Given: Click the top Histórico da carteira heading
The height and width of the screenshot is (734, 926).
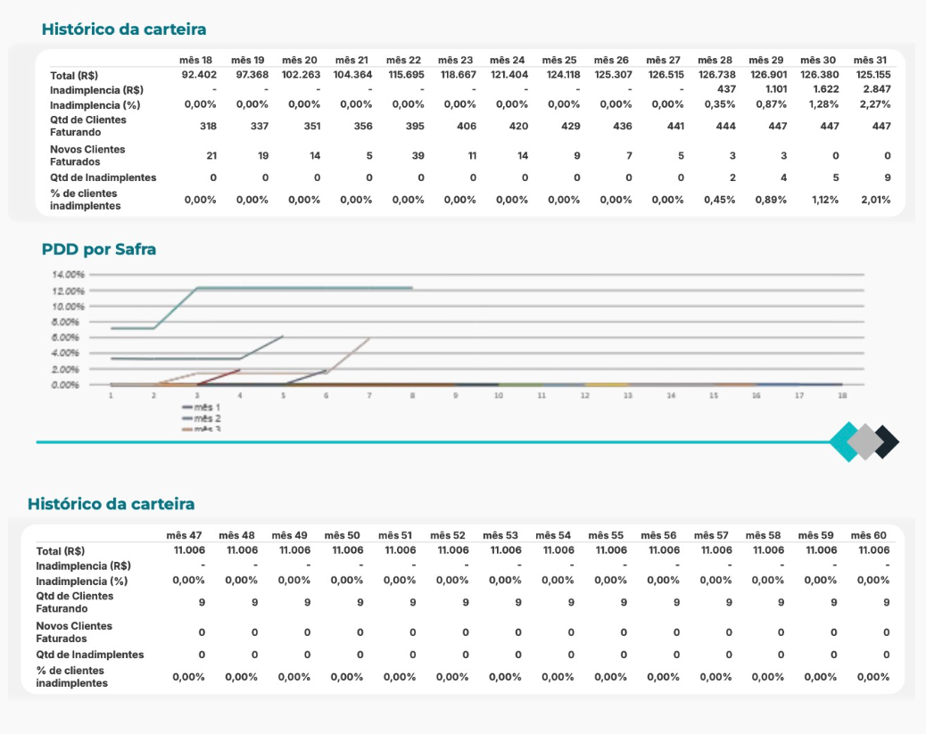Looking at the screenshot, I should click(x=123, y=29).
